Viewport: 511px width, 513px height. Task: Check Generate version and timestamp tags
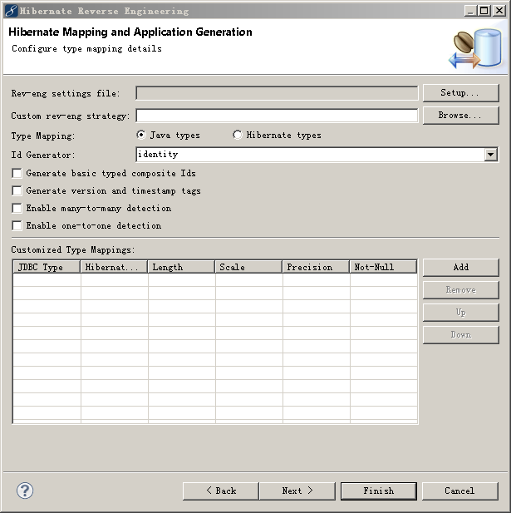pyautogui.click(x=17, y=191)
